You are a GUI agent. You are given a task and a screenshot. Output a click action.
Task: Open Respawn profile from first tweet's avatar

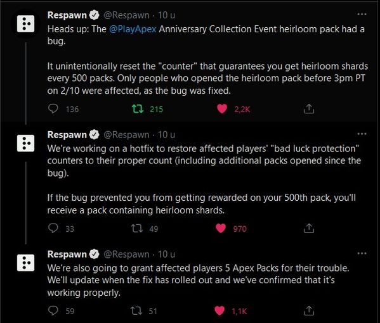[25, 24]
